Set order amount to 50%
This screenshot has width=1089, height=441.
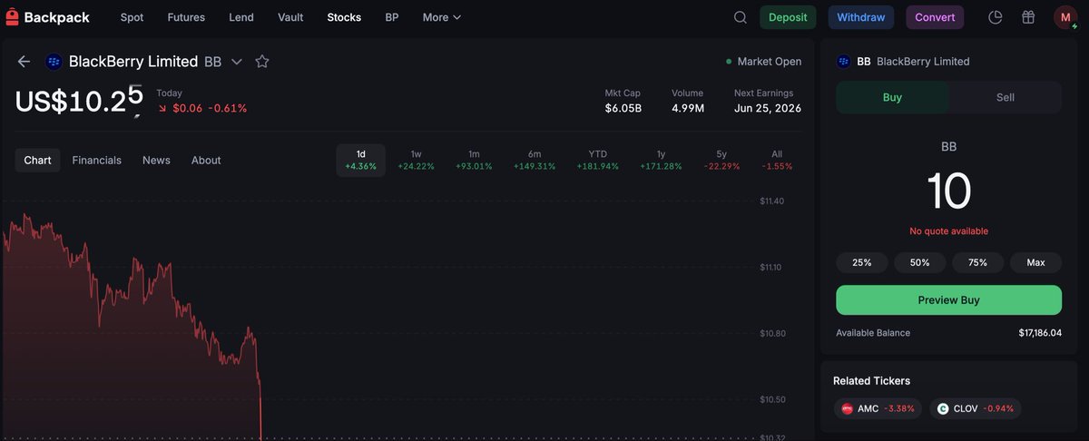point(920,262)
